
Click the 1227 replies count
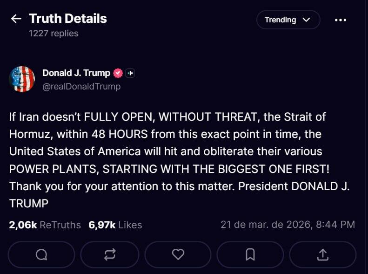[x=54, y=33]
